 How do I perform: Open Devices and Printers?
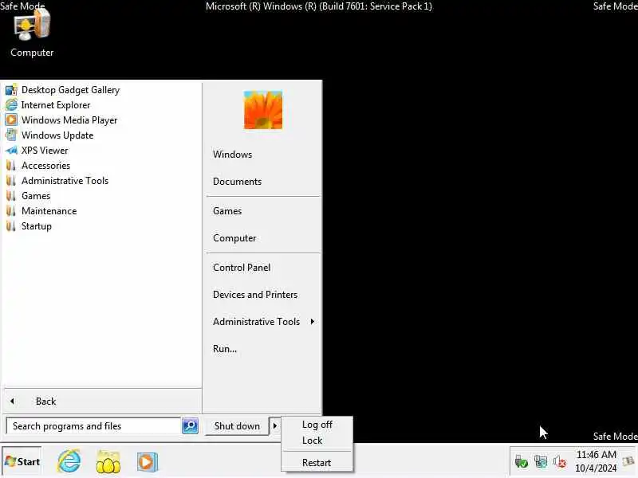coord(255,295)
